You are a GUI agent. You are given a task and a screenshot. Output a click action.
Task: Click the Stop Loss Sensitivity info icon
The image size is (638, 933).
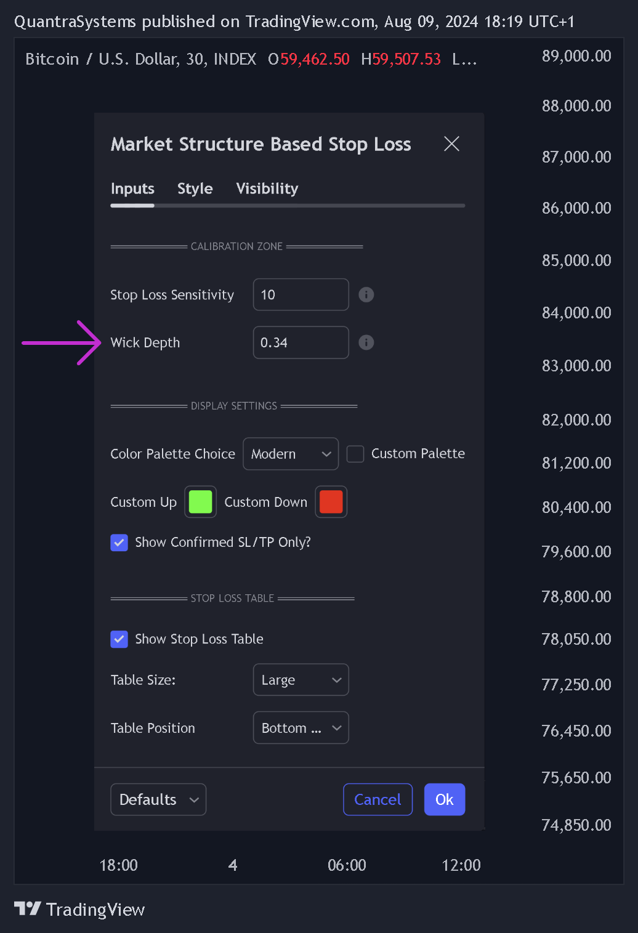(366, 294)
